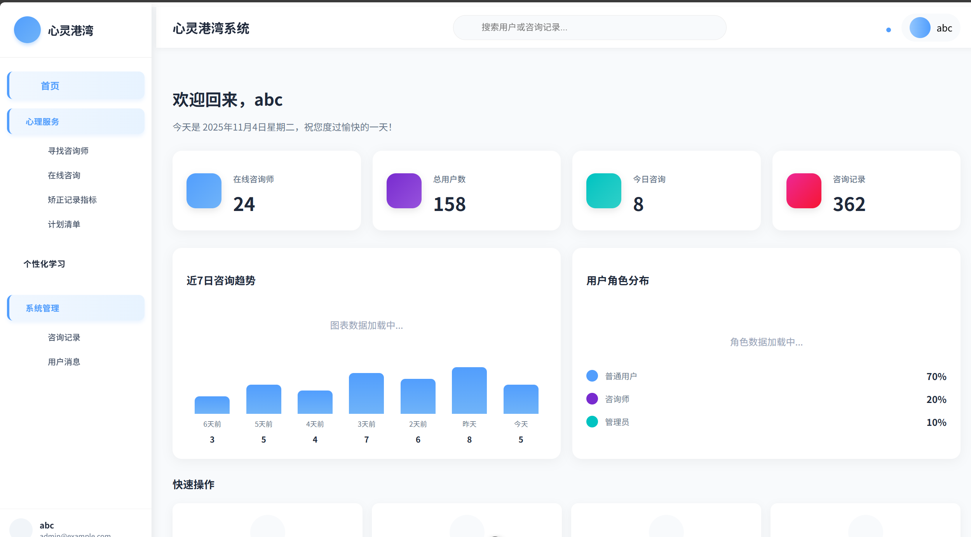This screenshot has height=537, width=971.
Task: Focus the 搜索用户或咨询记录 search field
Action: [x=589, y=28]
